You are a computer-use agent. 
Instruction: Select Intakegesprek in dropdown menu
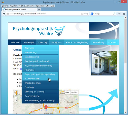40,57
